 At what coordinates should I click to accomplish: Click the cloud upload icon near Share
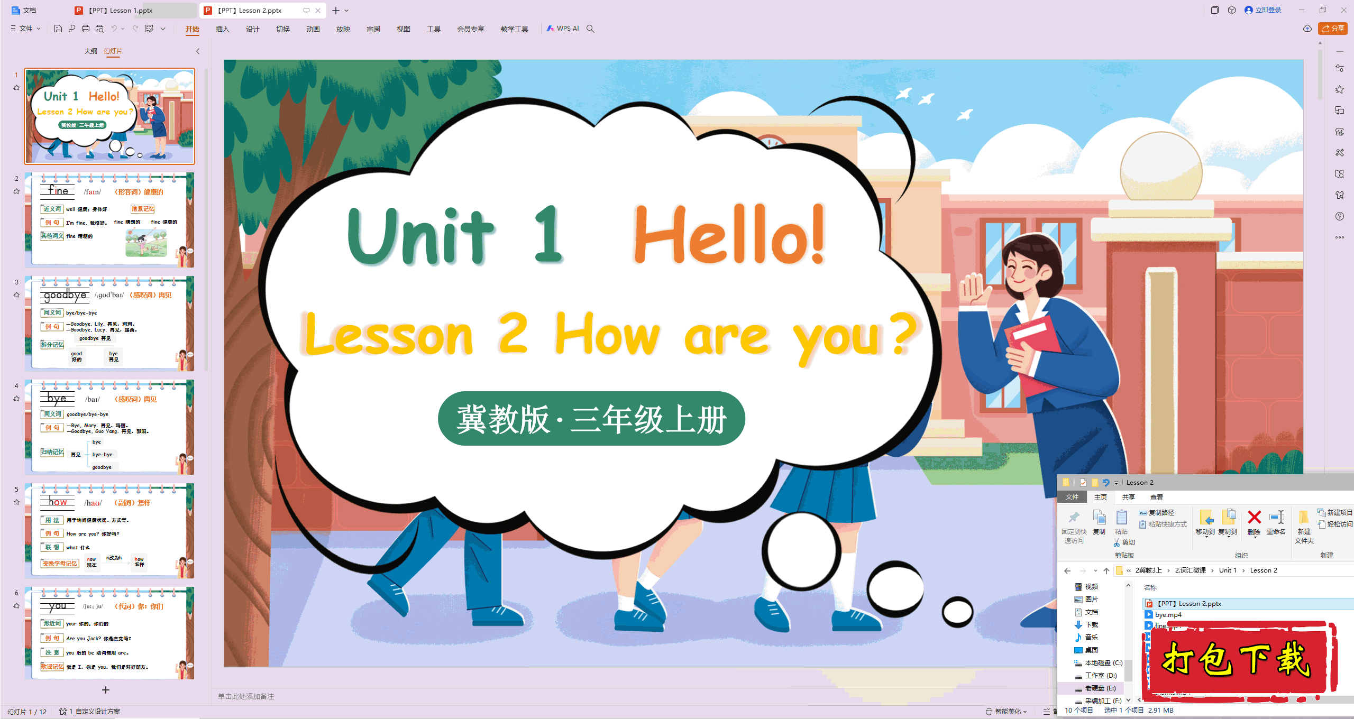point(1307,29)
